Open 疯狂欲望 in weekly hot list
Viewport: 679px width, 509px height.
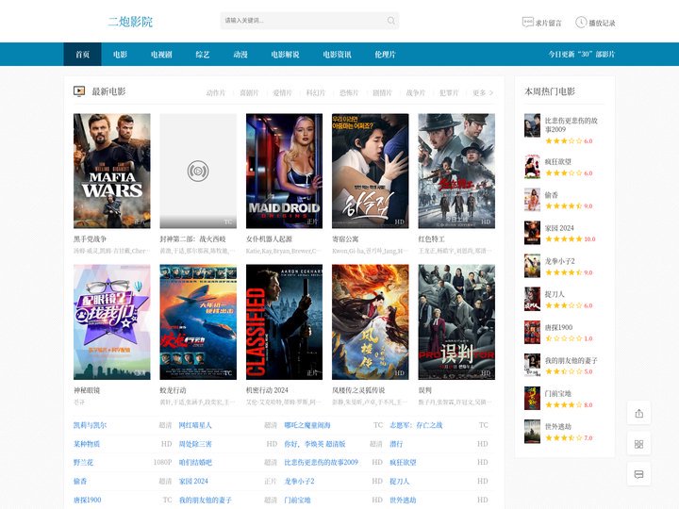coord(557,161)
